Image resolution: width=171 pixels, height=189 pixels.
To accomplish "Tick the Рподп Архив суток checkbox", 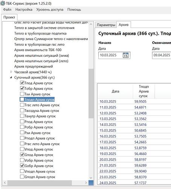I will 22,138.
